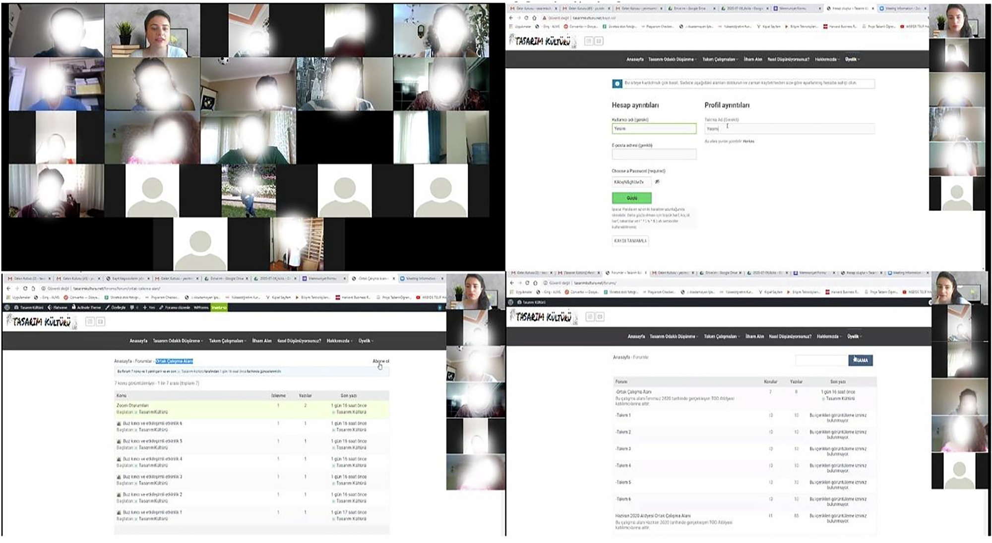Click the 'Özelleştir' brush icon in admin bar

108,308
